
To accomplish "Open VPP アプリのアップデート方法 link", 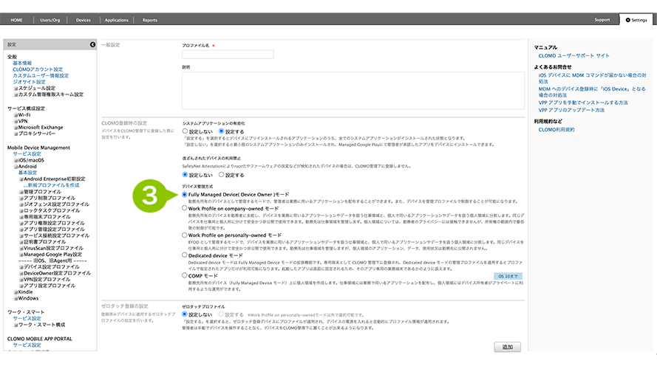I will coord(571,110).
